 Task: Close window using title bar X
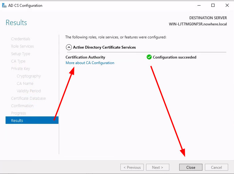(x=227, y=5)
